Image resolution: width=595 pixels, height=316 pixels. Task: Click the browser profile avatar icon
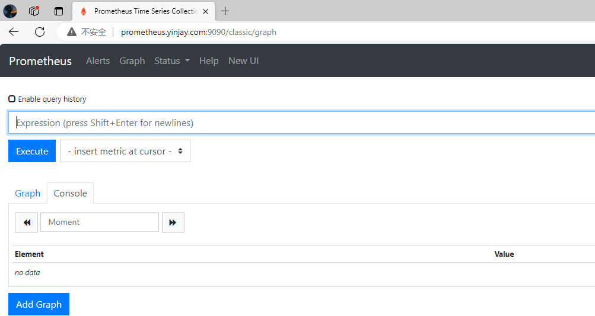point(10,11)
